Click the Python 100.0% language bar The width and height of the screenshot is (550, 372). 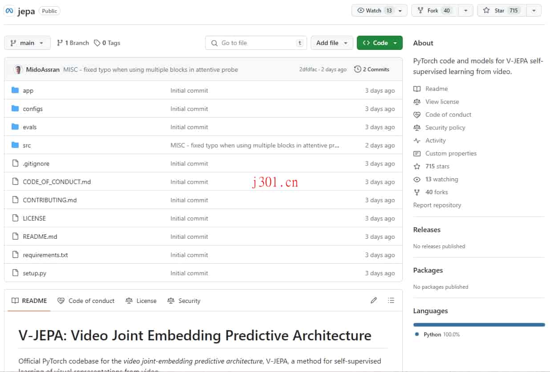tap(479, 325)
